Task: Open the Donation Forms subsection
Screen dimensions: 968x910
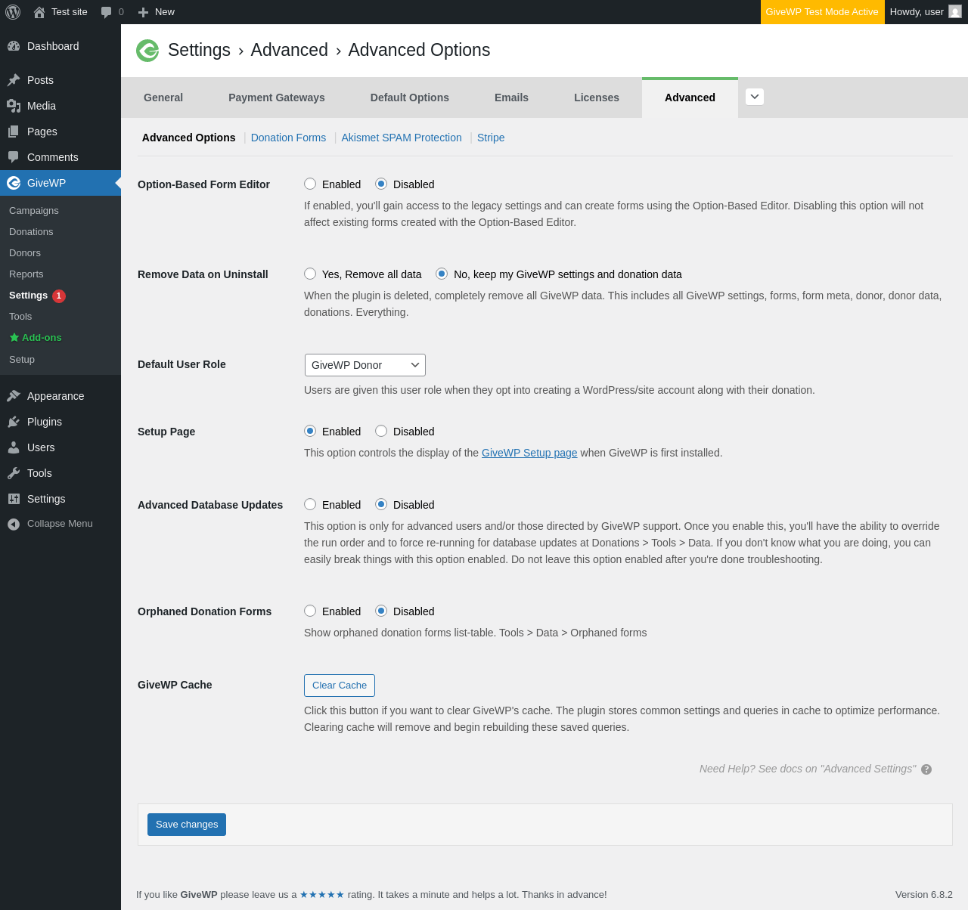Action: pyautogui.click(x=288, y=138)
